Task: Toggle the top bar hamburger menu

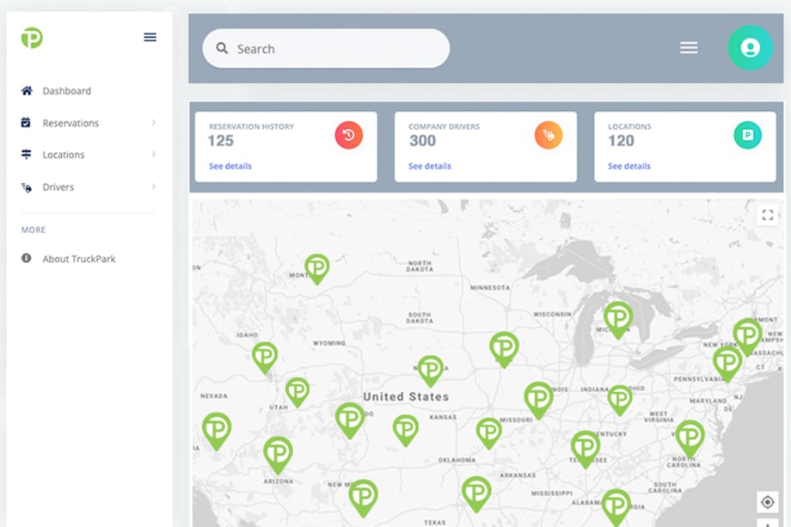Action: click(x=689, y=47)
